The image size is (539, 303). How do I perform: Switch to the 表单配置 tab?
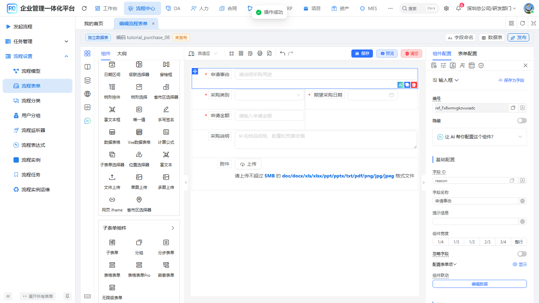pos(468,54)
